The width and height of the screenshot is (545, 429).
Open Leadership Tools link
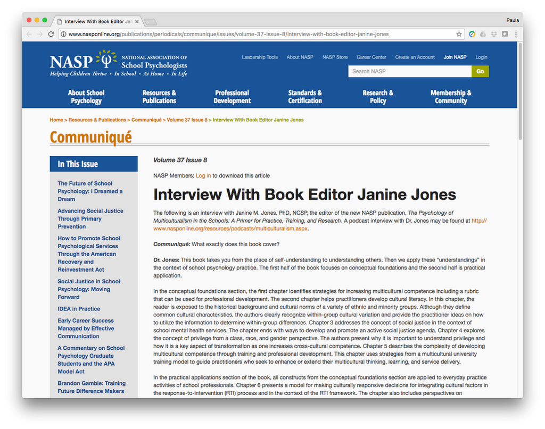(260, 57)
